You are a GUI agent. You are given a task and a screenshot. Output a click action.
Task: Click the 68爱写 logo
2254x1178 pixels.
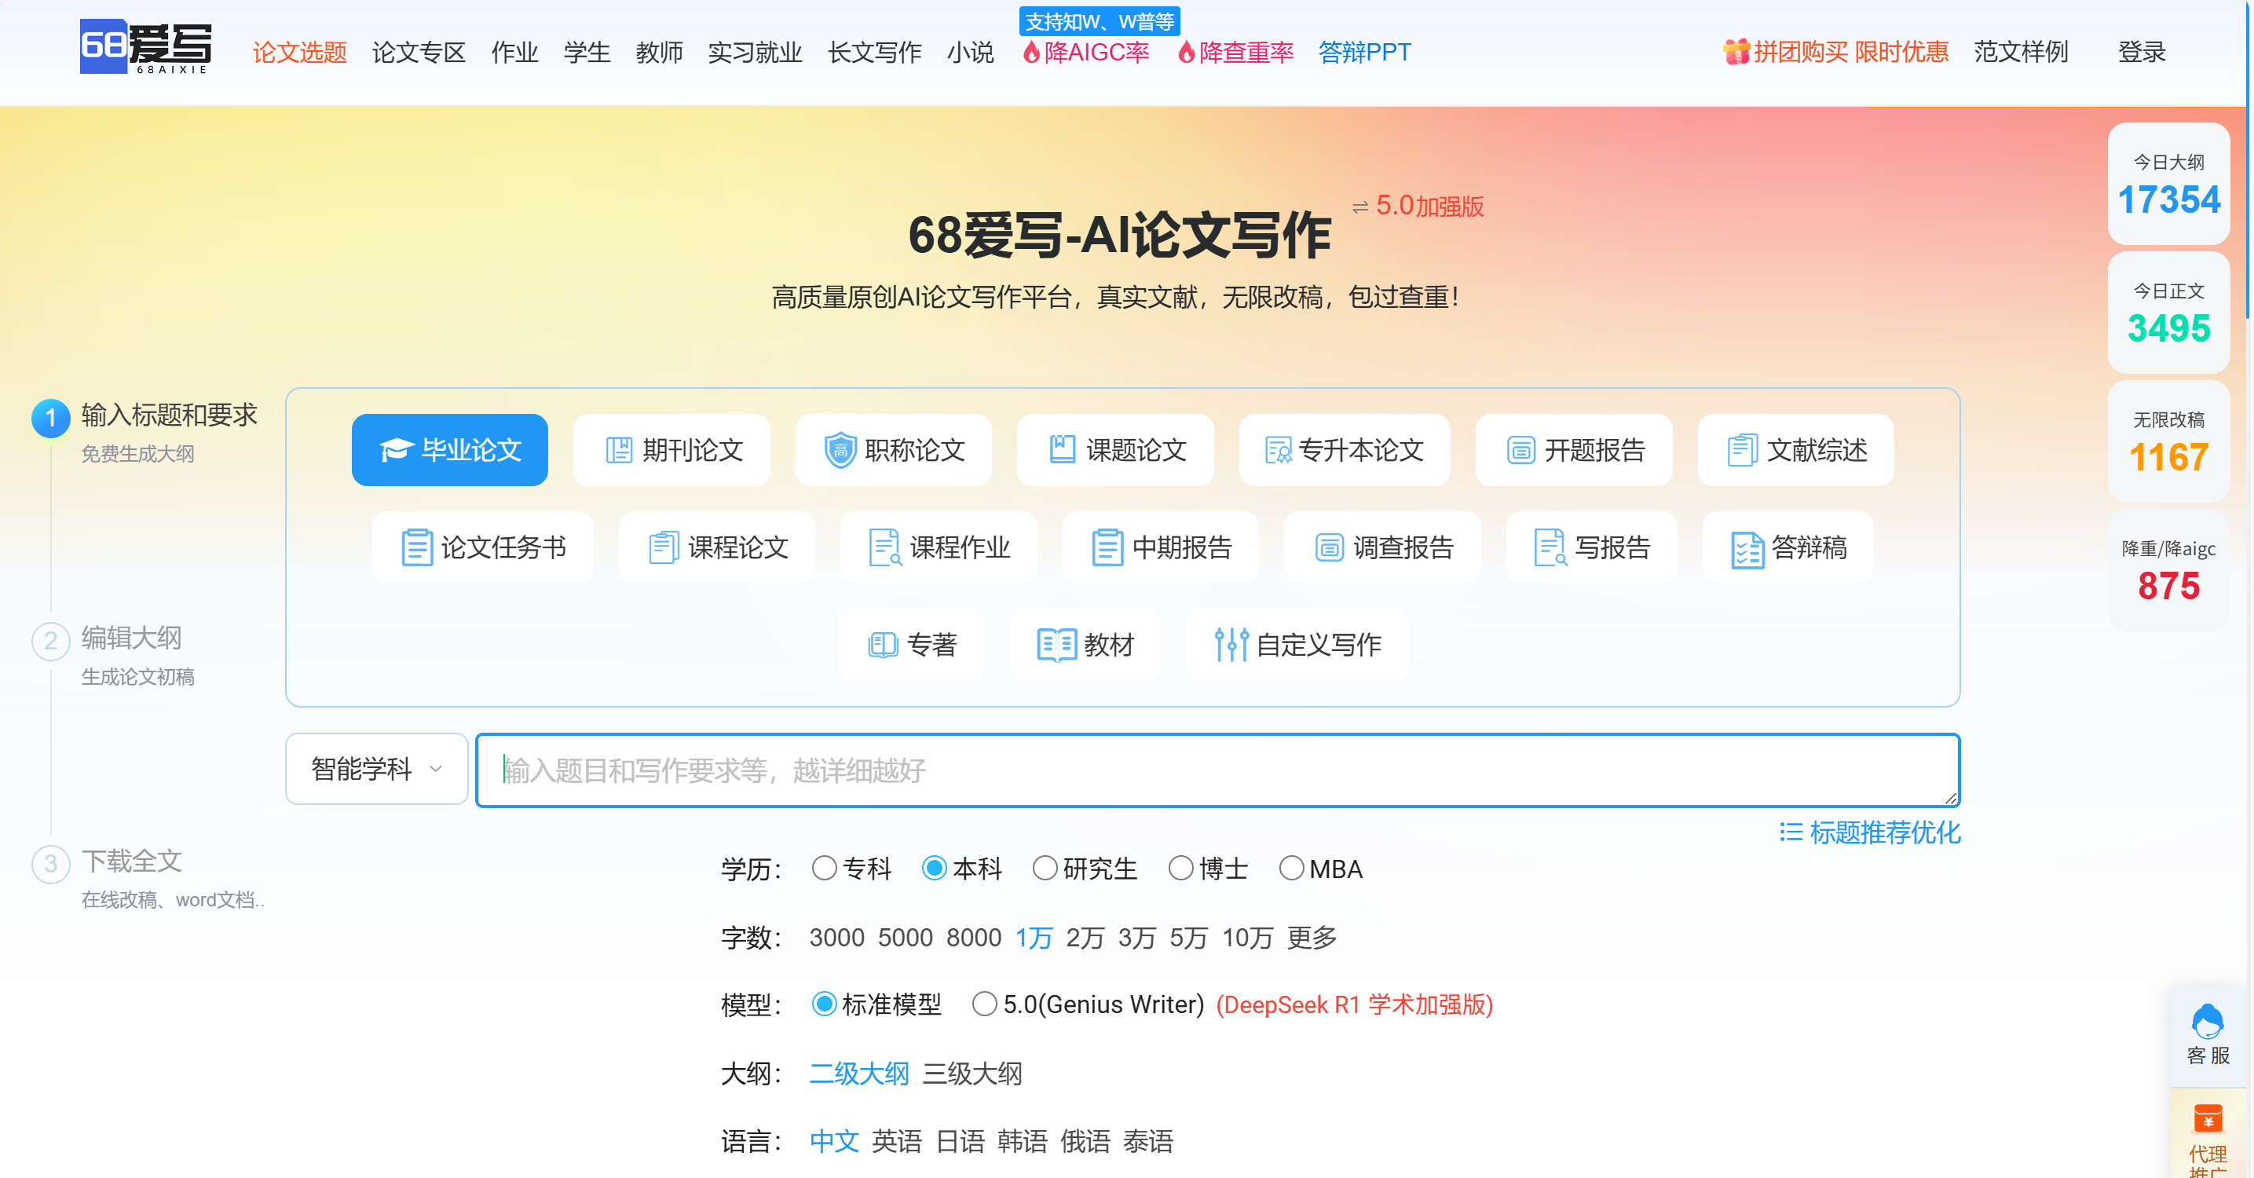coord(146,47)
